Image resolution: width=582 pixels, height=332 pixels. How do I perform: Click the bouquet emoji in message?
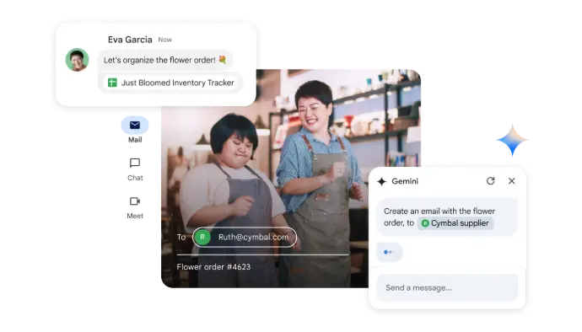(x=223, y=59)
